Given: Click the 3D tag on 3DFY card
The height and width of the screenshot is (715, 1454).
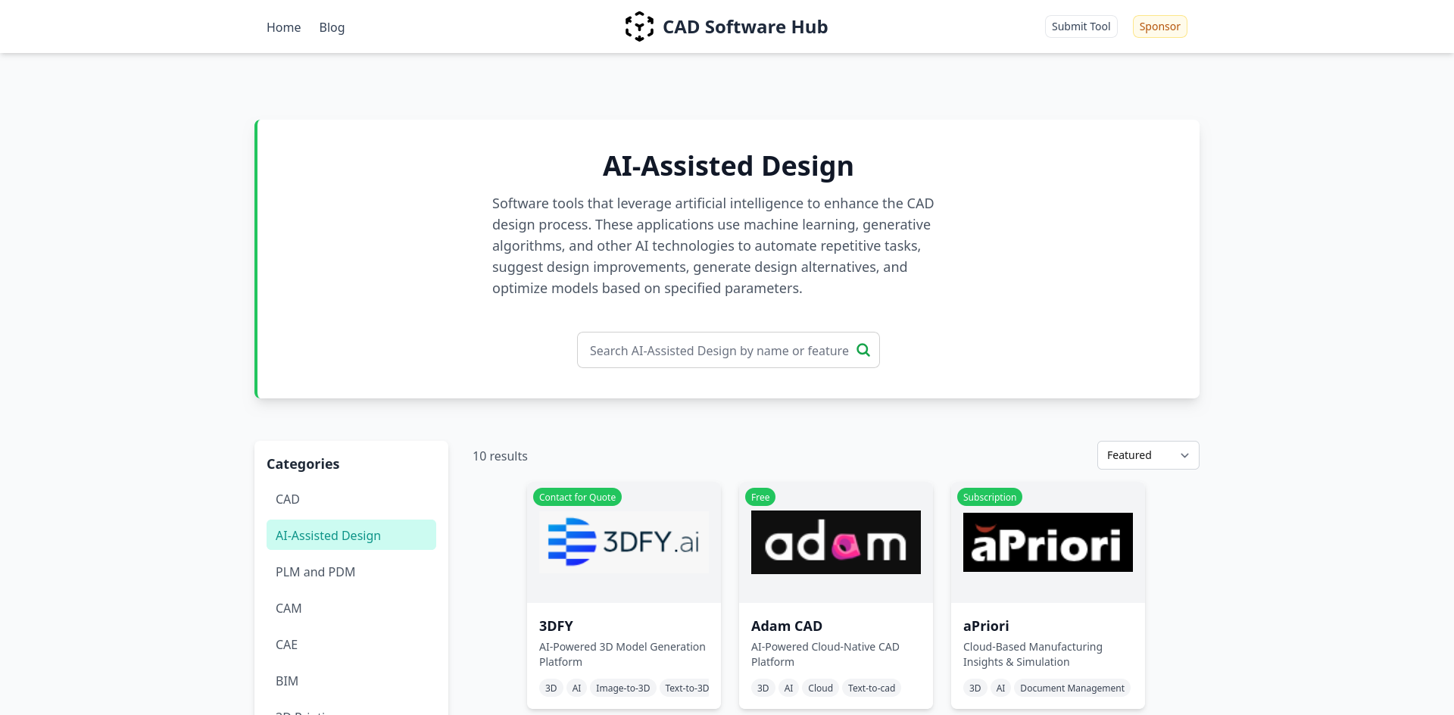Looking at the screenshot, I should (x=551, y=688).
